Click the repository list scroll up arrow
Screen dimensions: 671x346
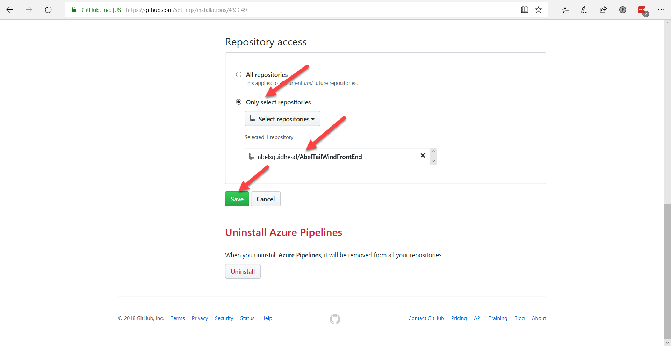point(433,151)
